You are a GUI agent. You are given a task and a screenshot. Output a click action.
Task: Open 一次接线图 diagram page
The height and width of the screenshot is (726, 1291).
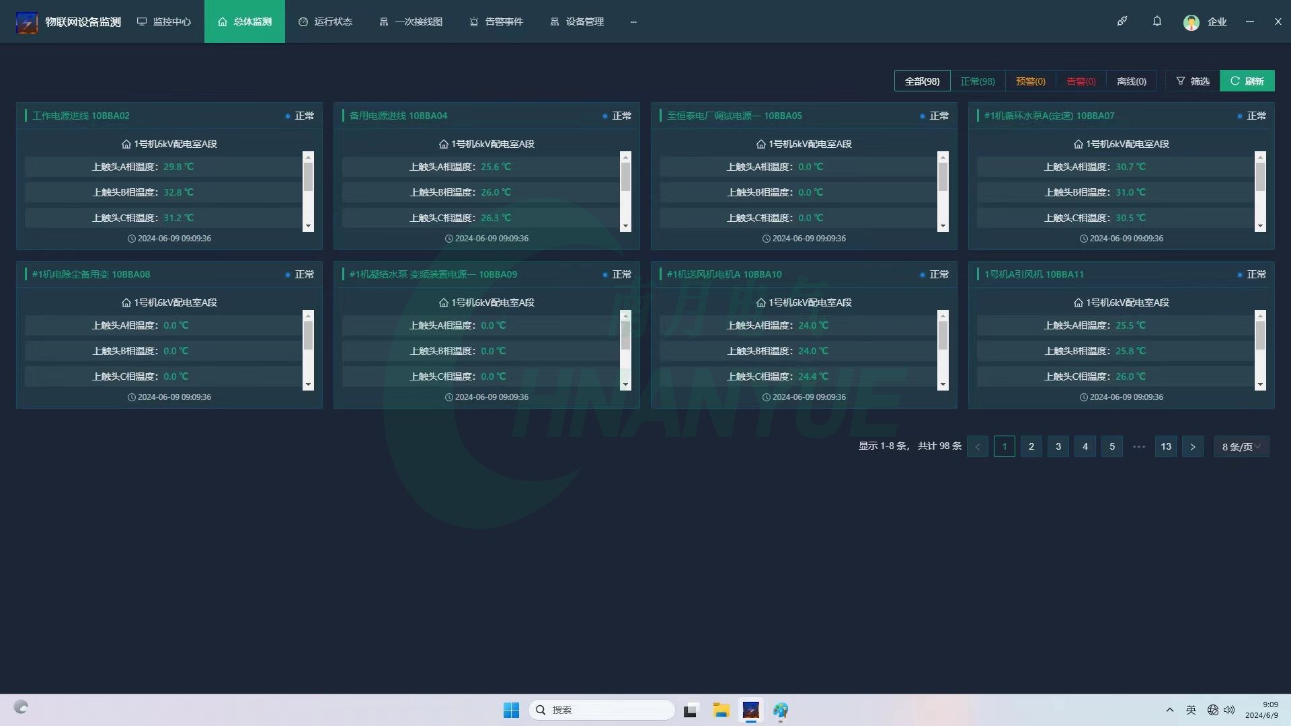pos(411,22)
